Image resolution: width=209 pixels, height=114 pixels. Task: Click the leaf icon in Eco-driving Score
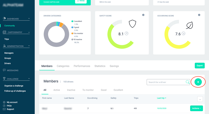coord(190,25)
